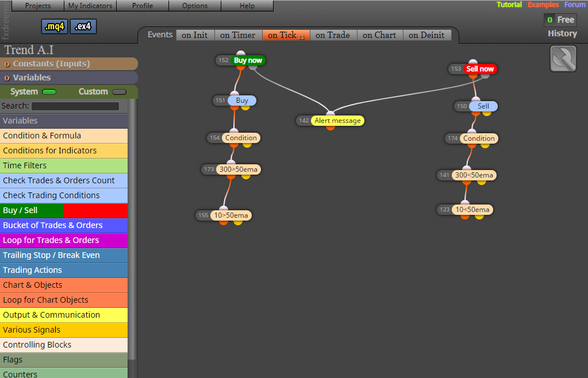Select the yellow Alert message block
Viewport: 588px width, 378px height.
337,121
